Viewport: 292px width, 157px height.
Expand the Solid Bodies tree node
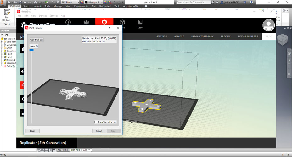[x=2, y=42]
